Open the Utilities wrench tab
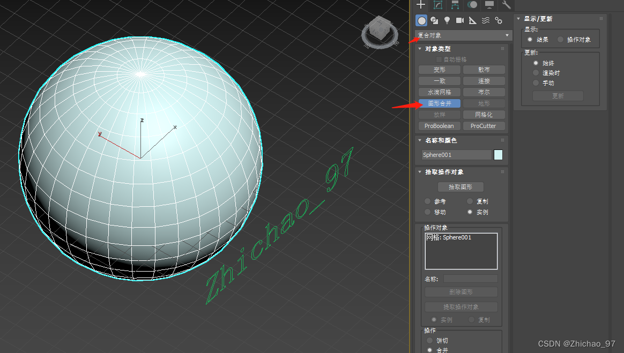The image size is (624, 353). point(506,5)
